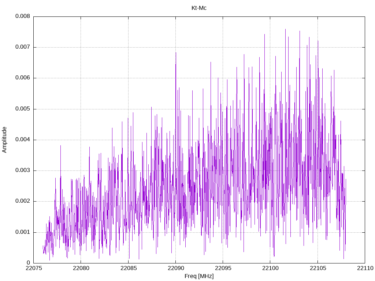Screen dimensions: 375x281
Task: Click the x-axis tick label 22080
Action: coord(81,268)
